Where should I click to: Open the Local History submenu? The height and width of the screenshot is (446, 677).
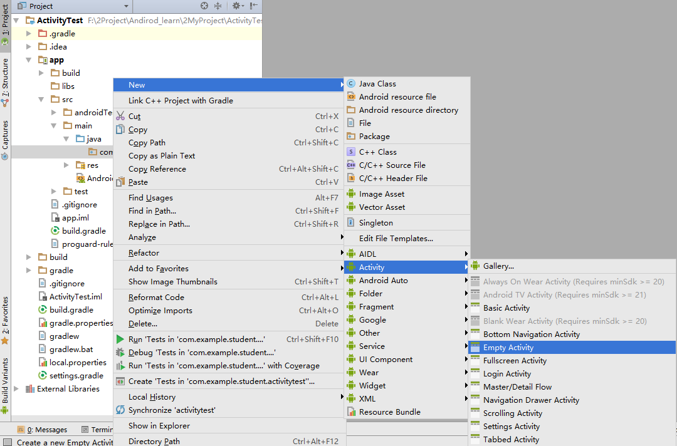pos(229,397)
